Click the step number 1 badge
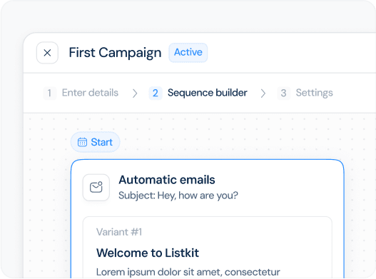 50,93
